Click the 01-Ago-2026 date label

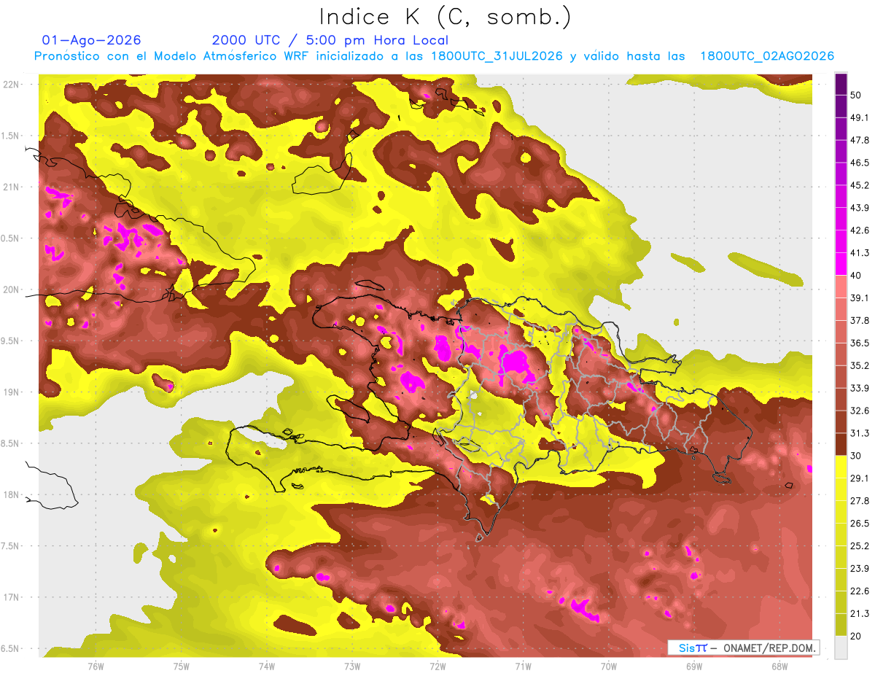pyautogui.click(x=92, y=40)
